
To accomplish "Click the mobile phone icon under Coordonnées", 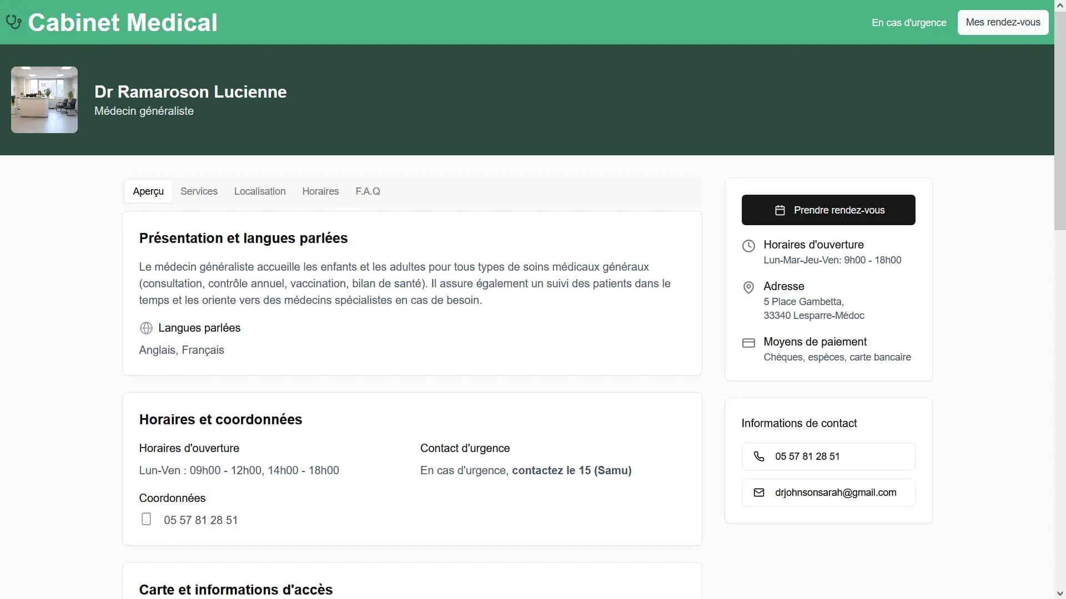I will pyautogui.click(x=146, y=519).
